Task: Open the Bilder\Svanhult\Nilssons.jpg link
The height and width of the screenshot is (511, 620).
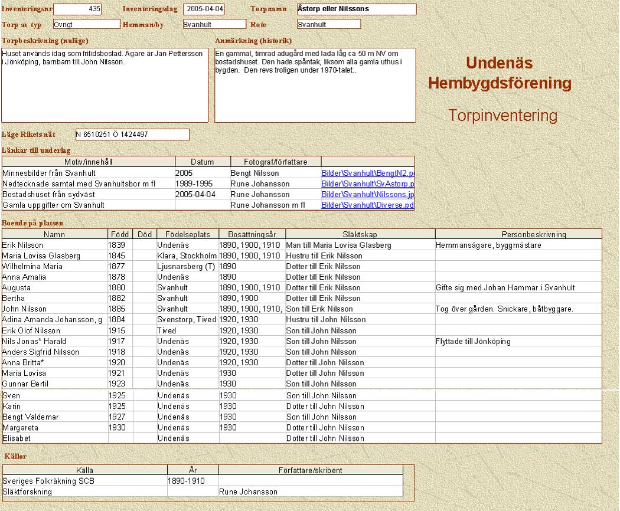Action: 368,195
